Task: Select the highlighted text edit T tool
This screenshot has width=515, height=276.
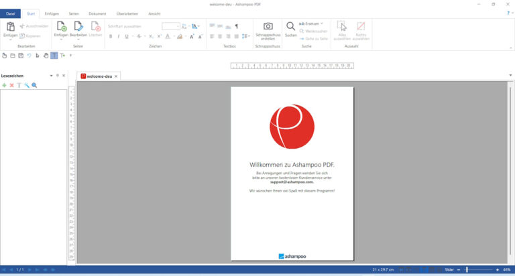Action: coord(54,56)
